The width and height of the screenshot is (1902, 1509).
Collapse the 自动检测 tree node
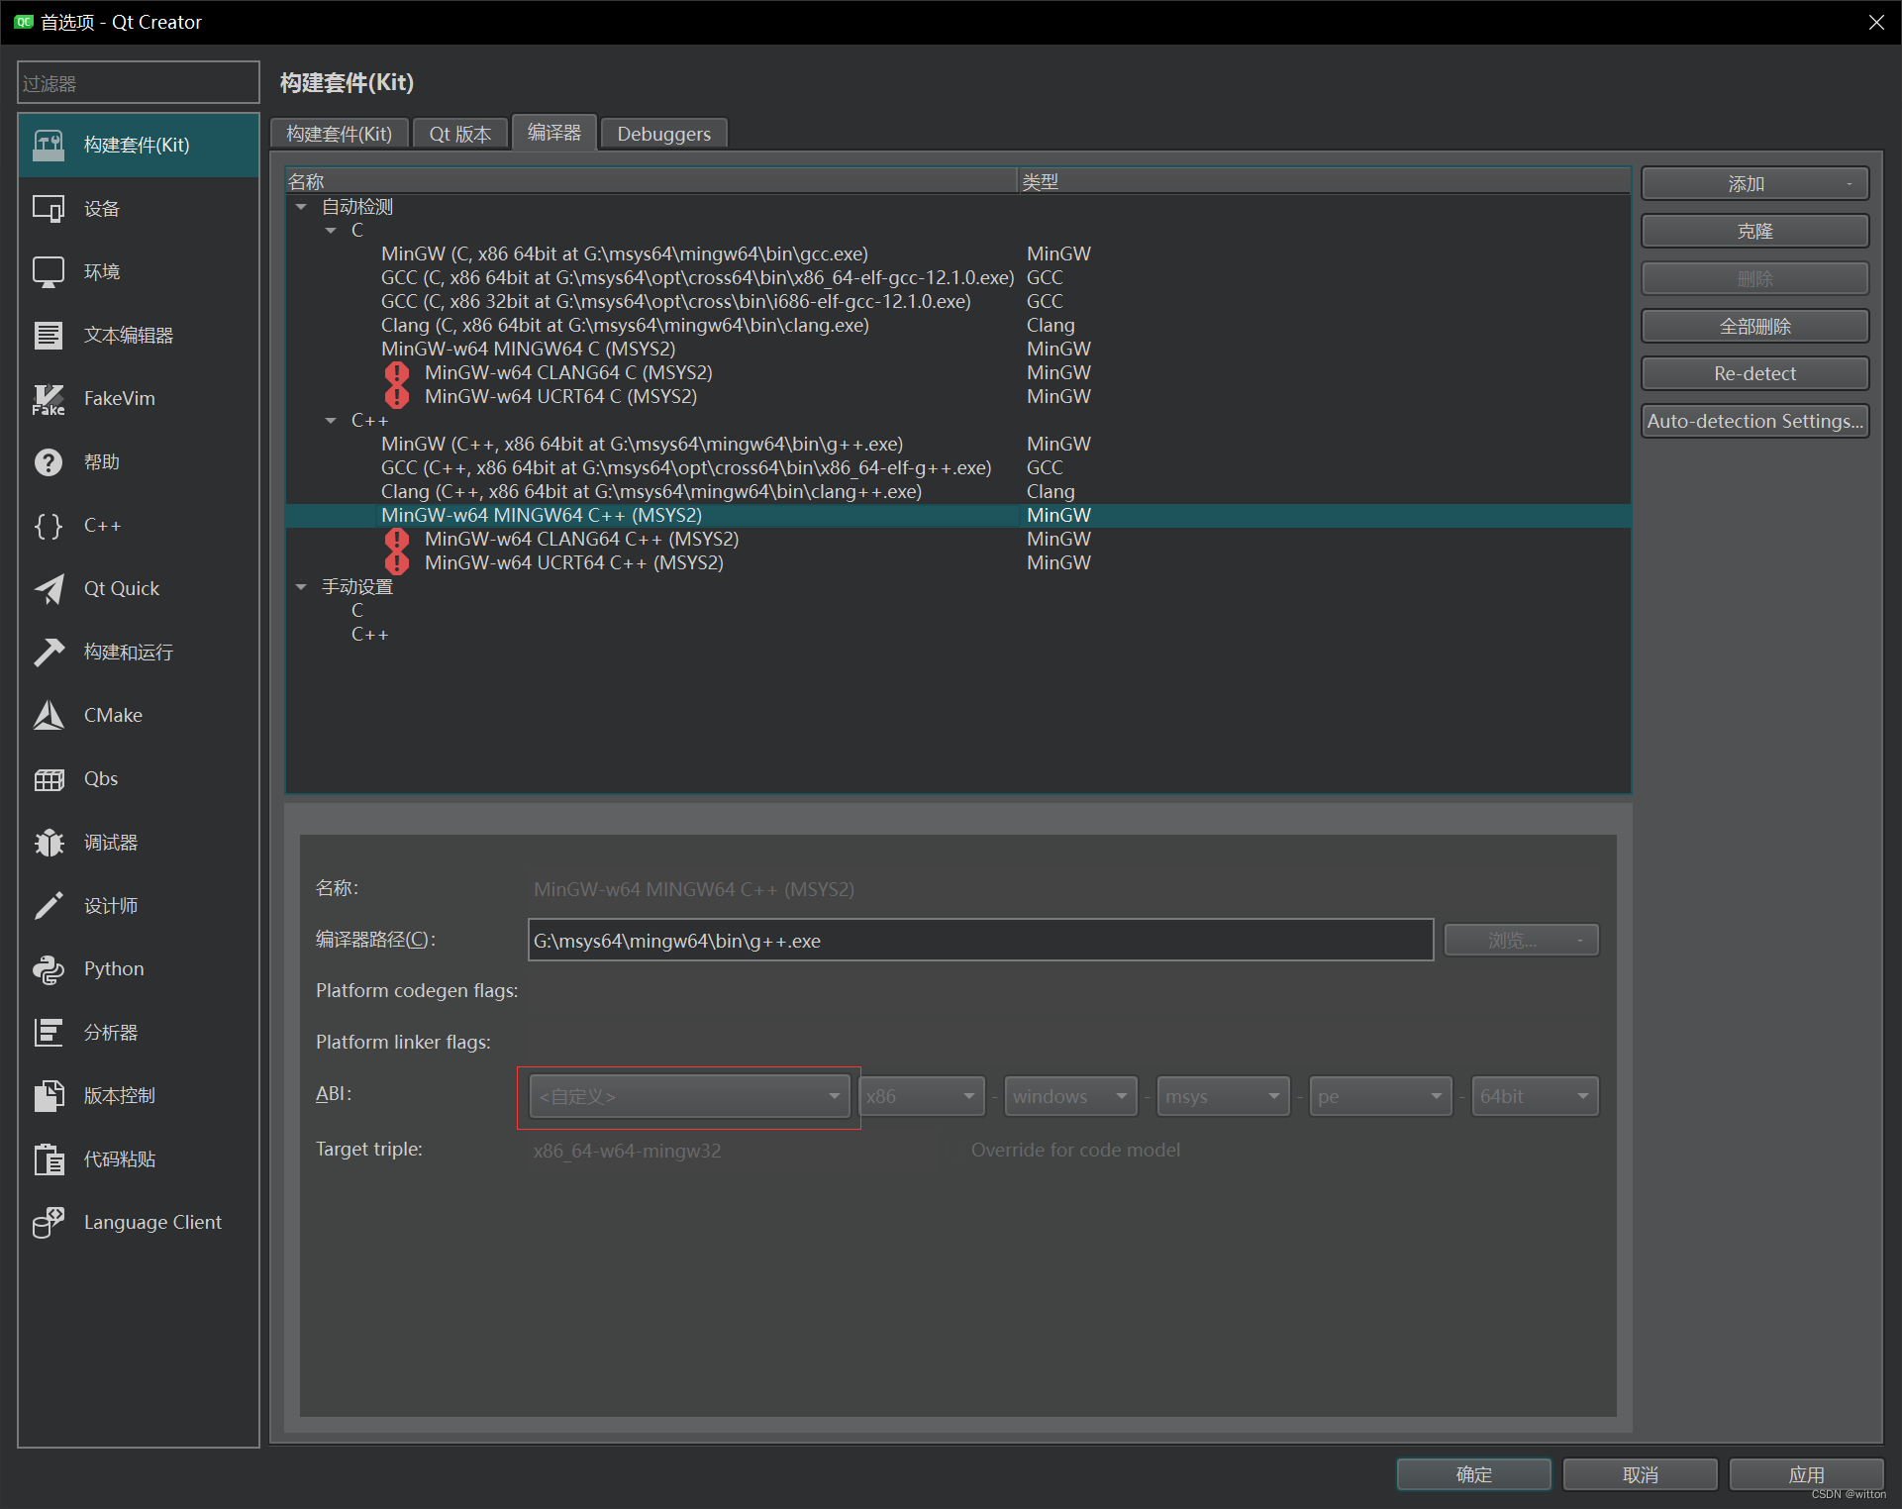point(301,207)
